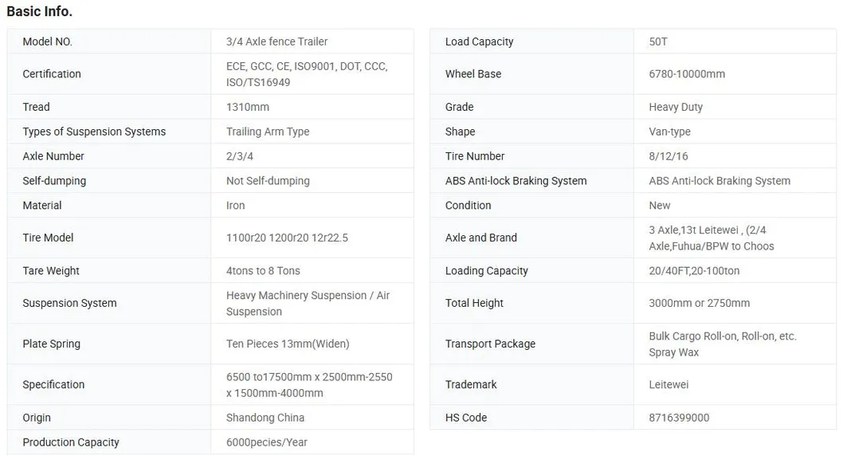The image size is (843, 456).
Task: Click the Trademark value Leitewei
Action: 669,384
